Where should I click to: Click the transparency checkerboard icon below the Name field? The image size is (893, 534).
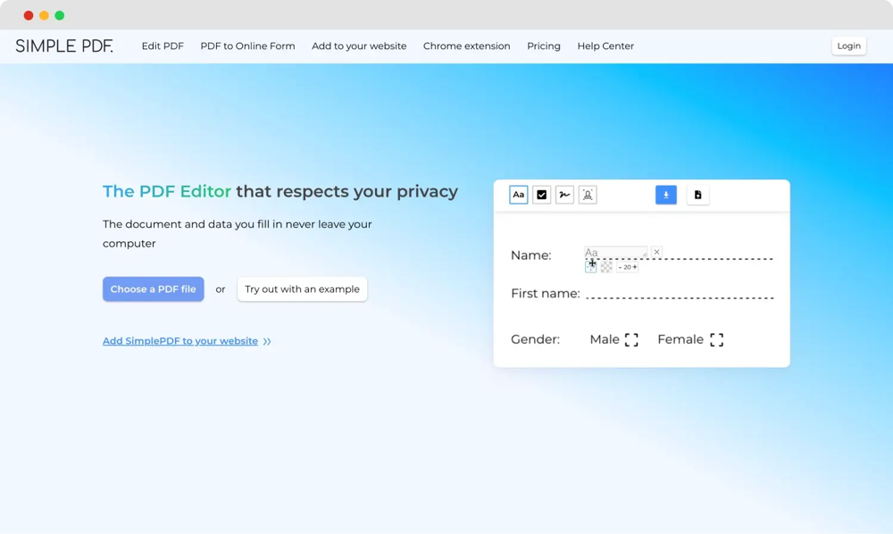[x=607, y=265]
